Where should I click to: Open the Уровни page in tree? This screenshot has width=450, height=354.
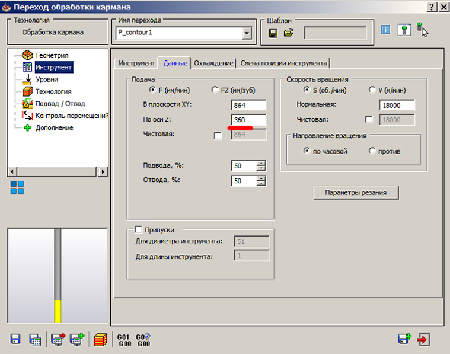click(x=47, y=79)
